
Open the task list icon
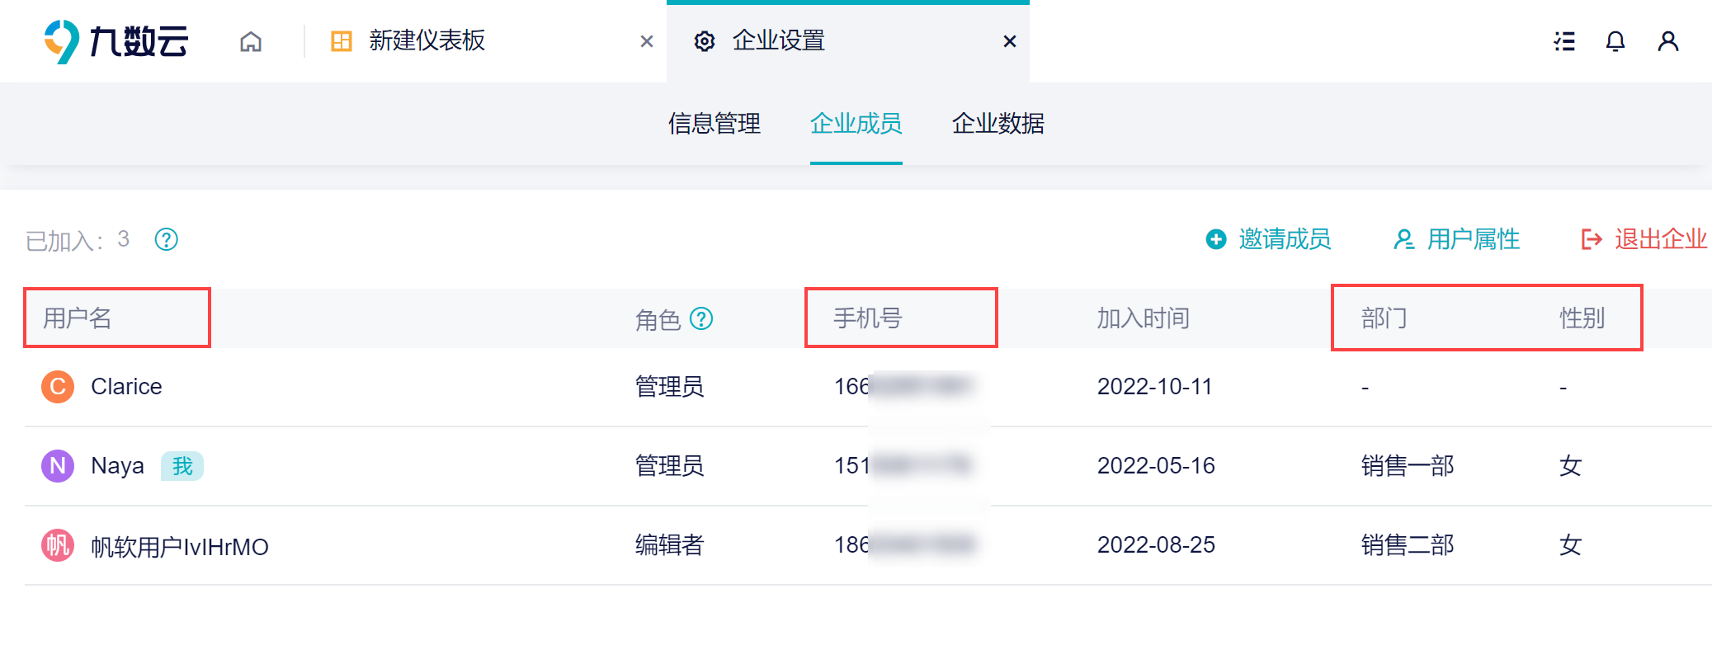pyautogui.click(x=1564, y=41)
